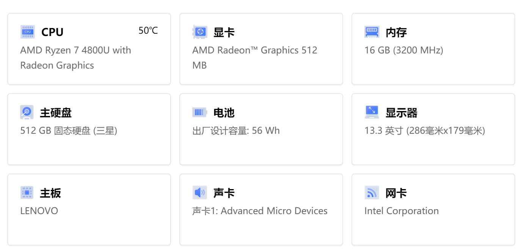
Task: Click the bold CPU card heading
Action: [x=52, y=32]
